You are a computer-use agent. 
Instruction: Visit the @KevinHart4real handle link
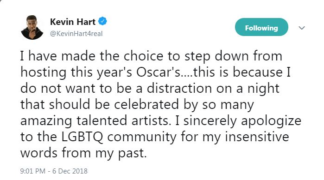pyautogui.click(x=76, y=34)
